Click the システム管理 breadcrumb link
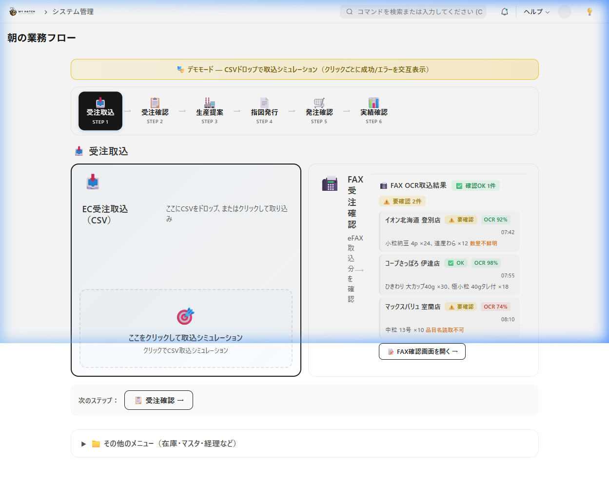Viewport: 609px width, 477px height. [x=73, y=12]
